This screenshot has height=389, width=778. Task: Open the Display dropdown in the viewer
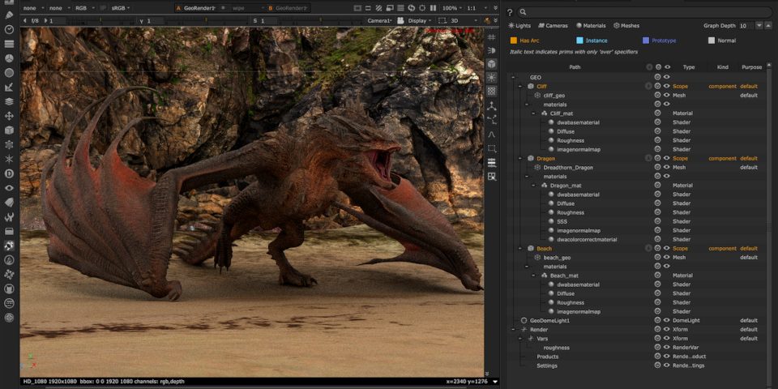click(419, 21)
